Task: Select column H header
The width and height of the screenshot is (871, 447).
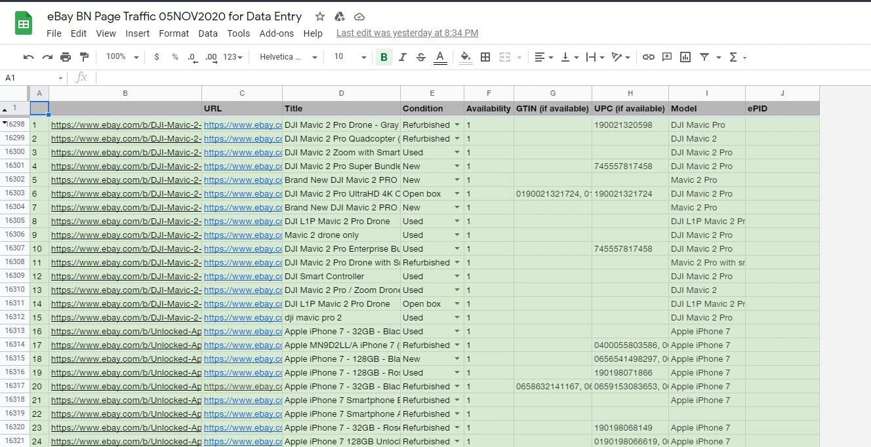Action: click(x=630, y=93)
